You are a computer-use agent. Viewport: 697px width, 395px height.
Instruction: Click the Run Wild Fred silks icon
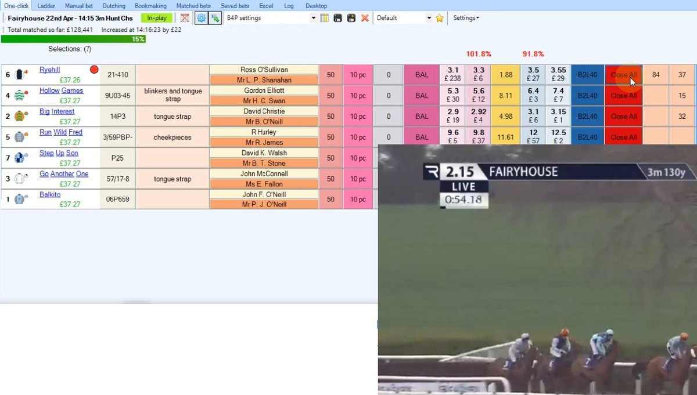pos(21,137)
